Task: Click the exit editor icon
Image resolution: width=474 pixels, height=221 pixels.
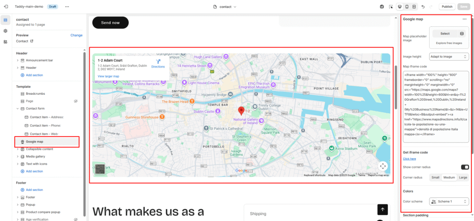Action: click(6, 7)
